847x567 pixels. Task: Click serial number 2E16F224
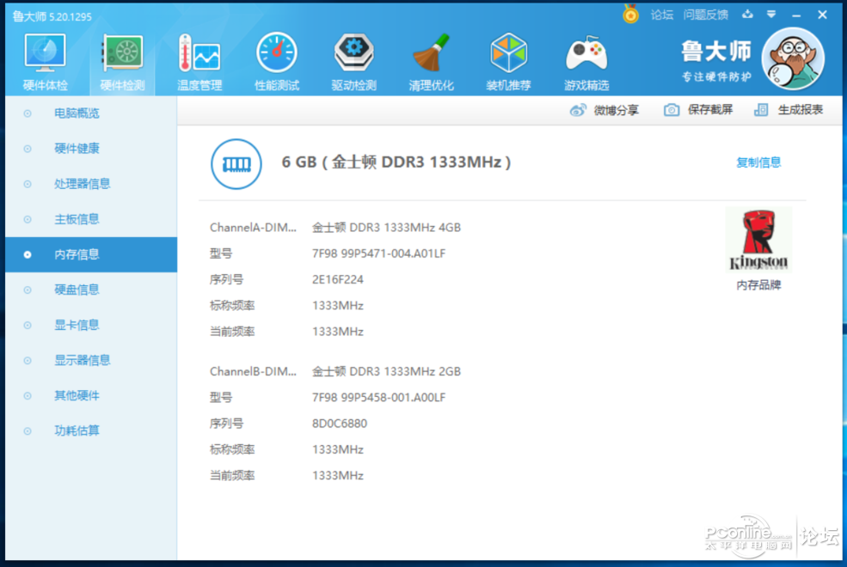[x=338, y=279]
